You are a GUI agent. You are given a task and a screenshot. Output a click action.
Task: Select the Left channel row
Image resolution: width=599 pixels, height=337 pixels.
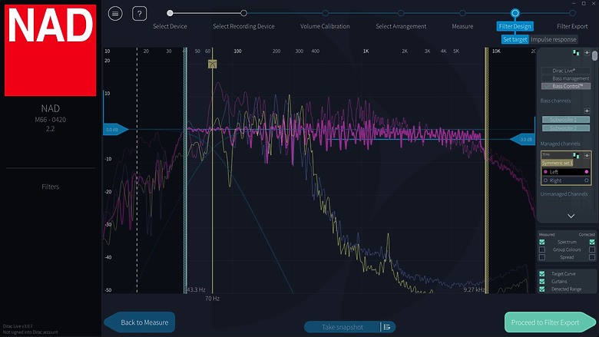click(566, 172)
